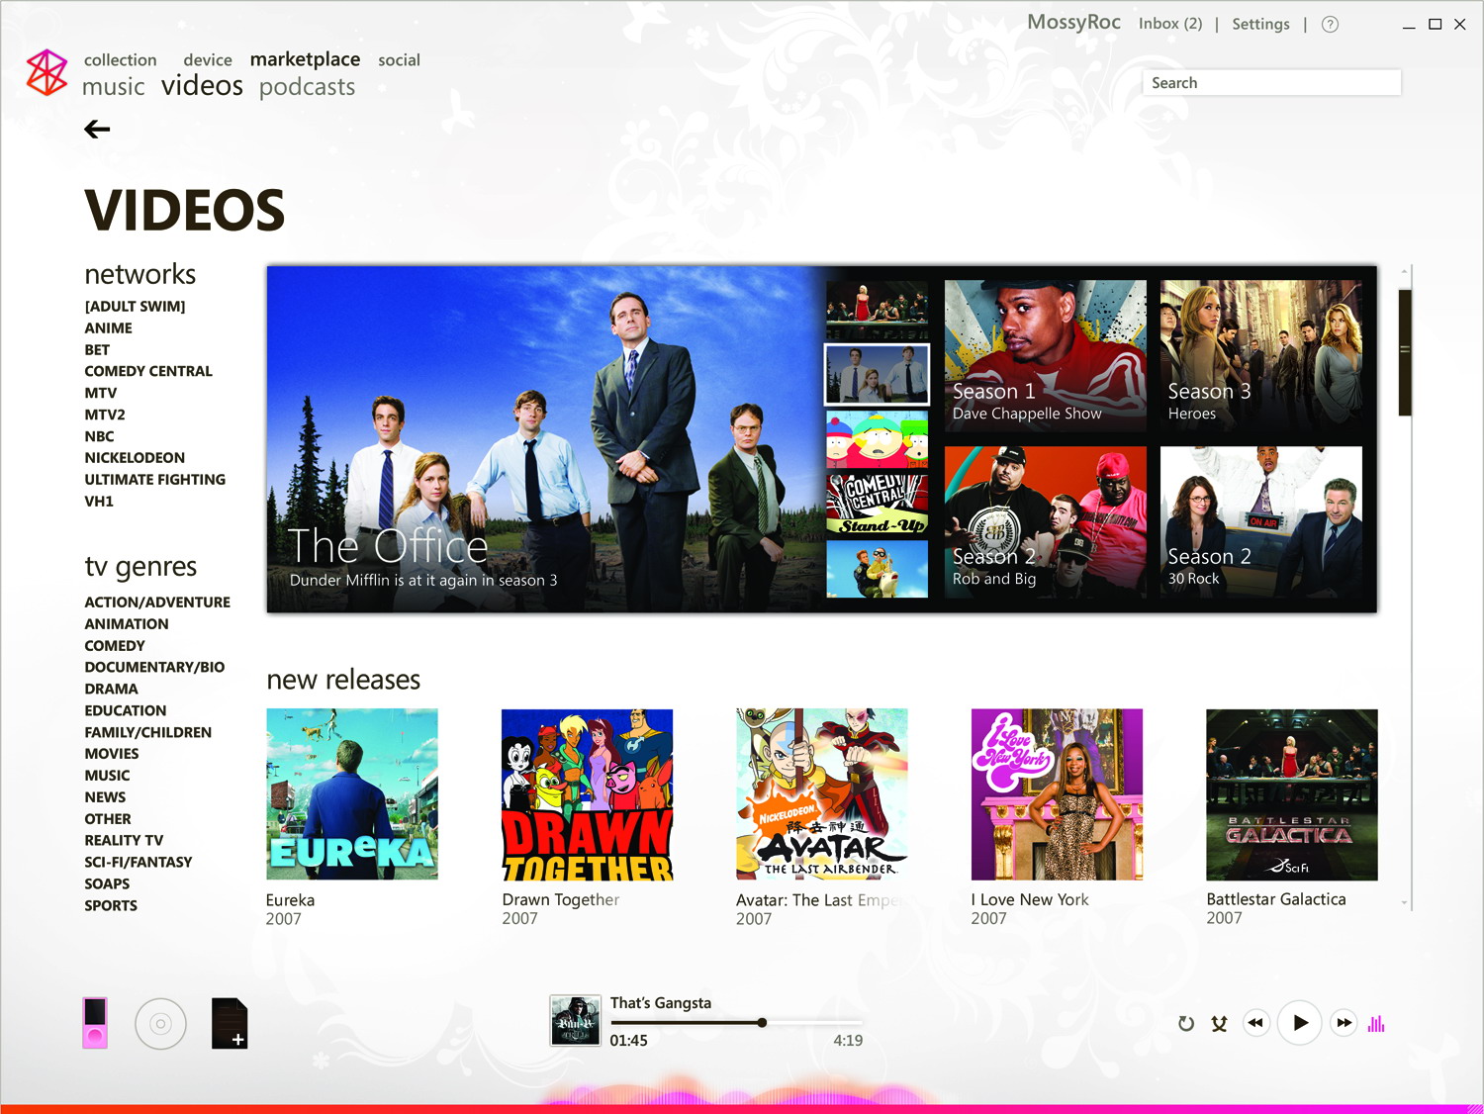The height and width of the screenshot is (1114, 1484).
Task: Open Dave Chappelle Show Season 1 tile
Action: click(1045, 355)
